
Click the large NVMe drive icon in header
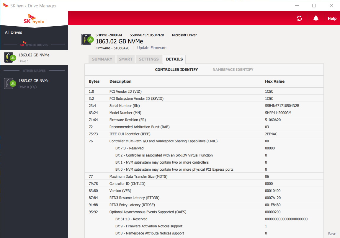click(x=87, y=39)
